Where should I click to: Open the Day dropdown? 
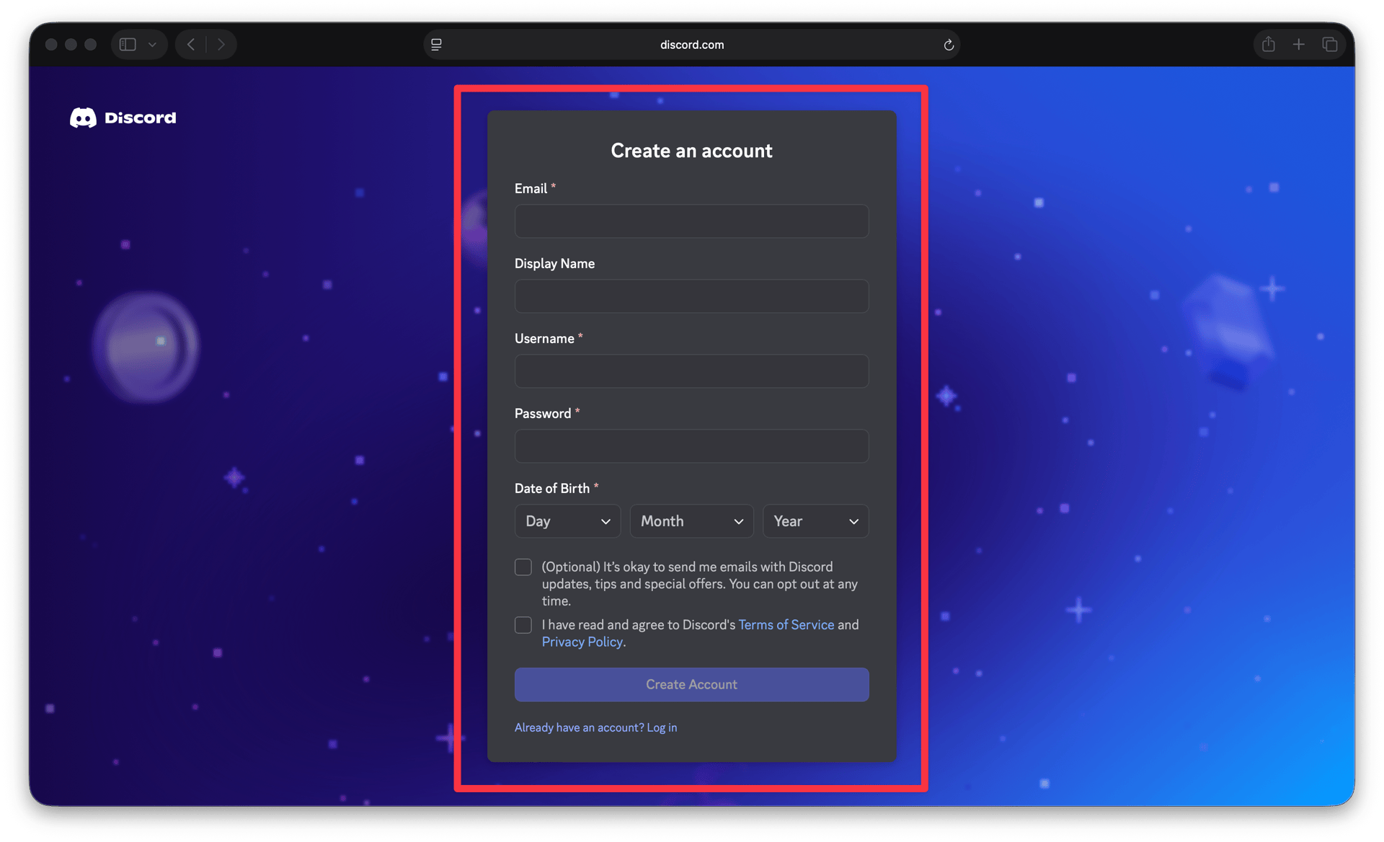567,521
